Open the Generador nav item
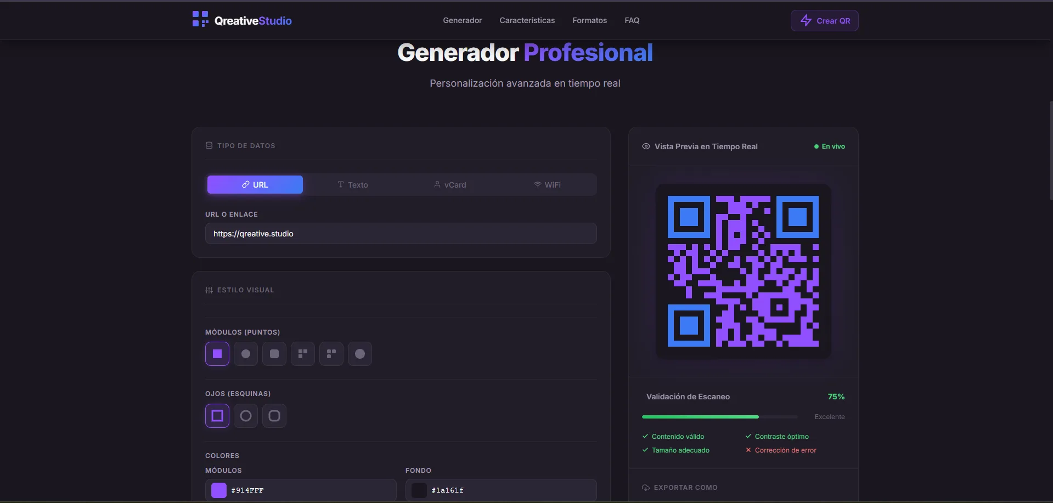1053x503 pixels. (463, 20)
